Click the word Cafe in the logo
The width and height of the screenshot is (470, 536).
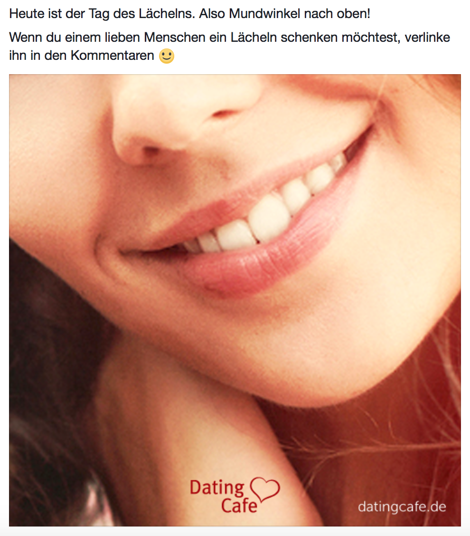[239, 506]
